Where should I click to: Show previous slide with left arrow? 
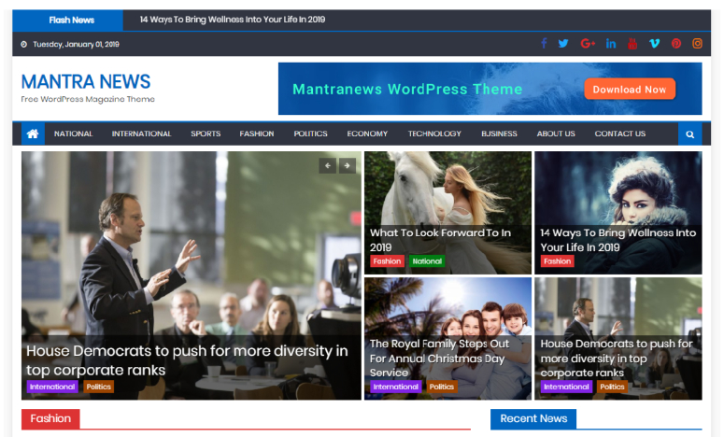[327, 165]
